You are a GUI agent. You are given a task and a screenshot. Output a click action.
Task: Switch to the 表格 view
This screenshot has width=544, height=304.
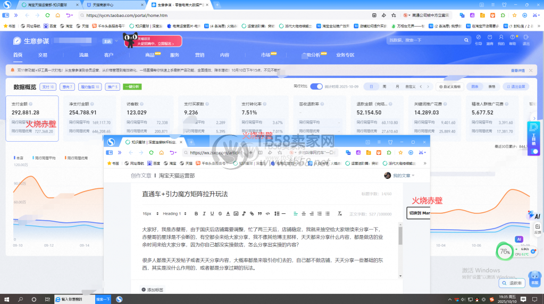point(491,86)
